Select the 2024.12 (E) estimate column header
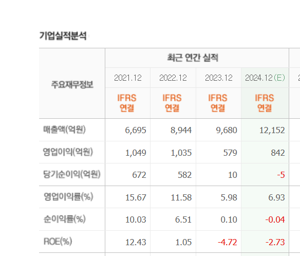This screenshot has width=300, height=256. point(265,78)
